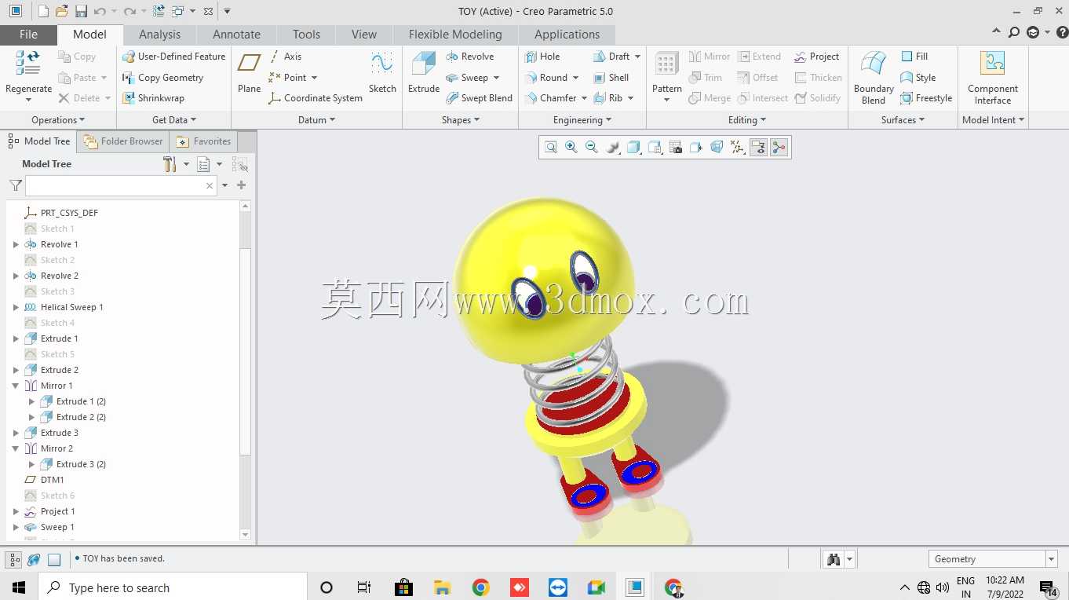Expand Revolve 1 in the model tree
The width and height of the screenshot is (1069, 600).
16,244
